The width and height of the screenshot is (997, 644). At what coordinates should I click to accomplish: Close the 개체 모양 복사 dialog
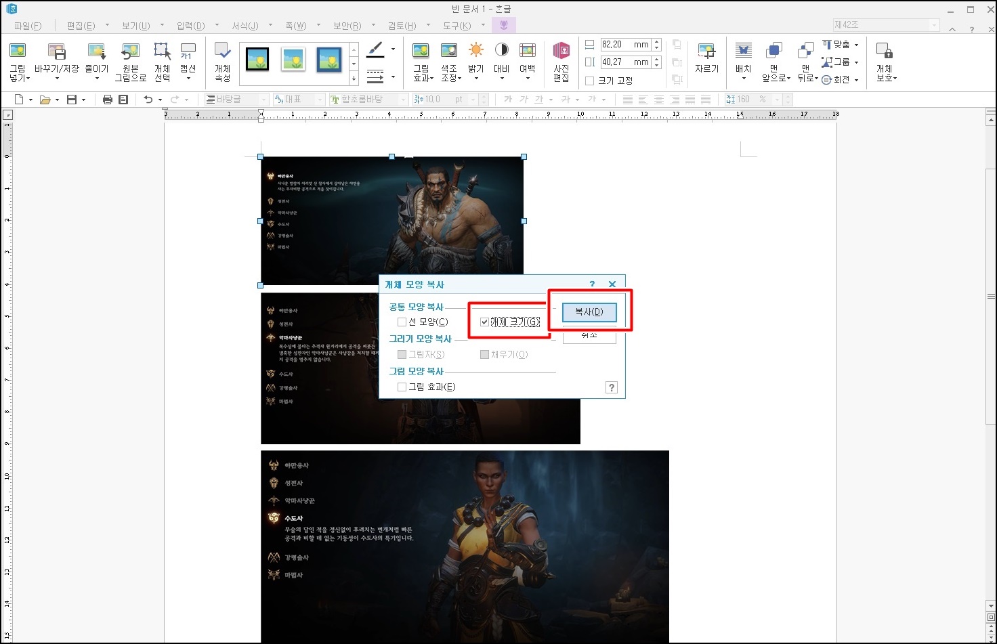[612, 284]
